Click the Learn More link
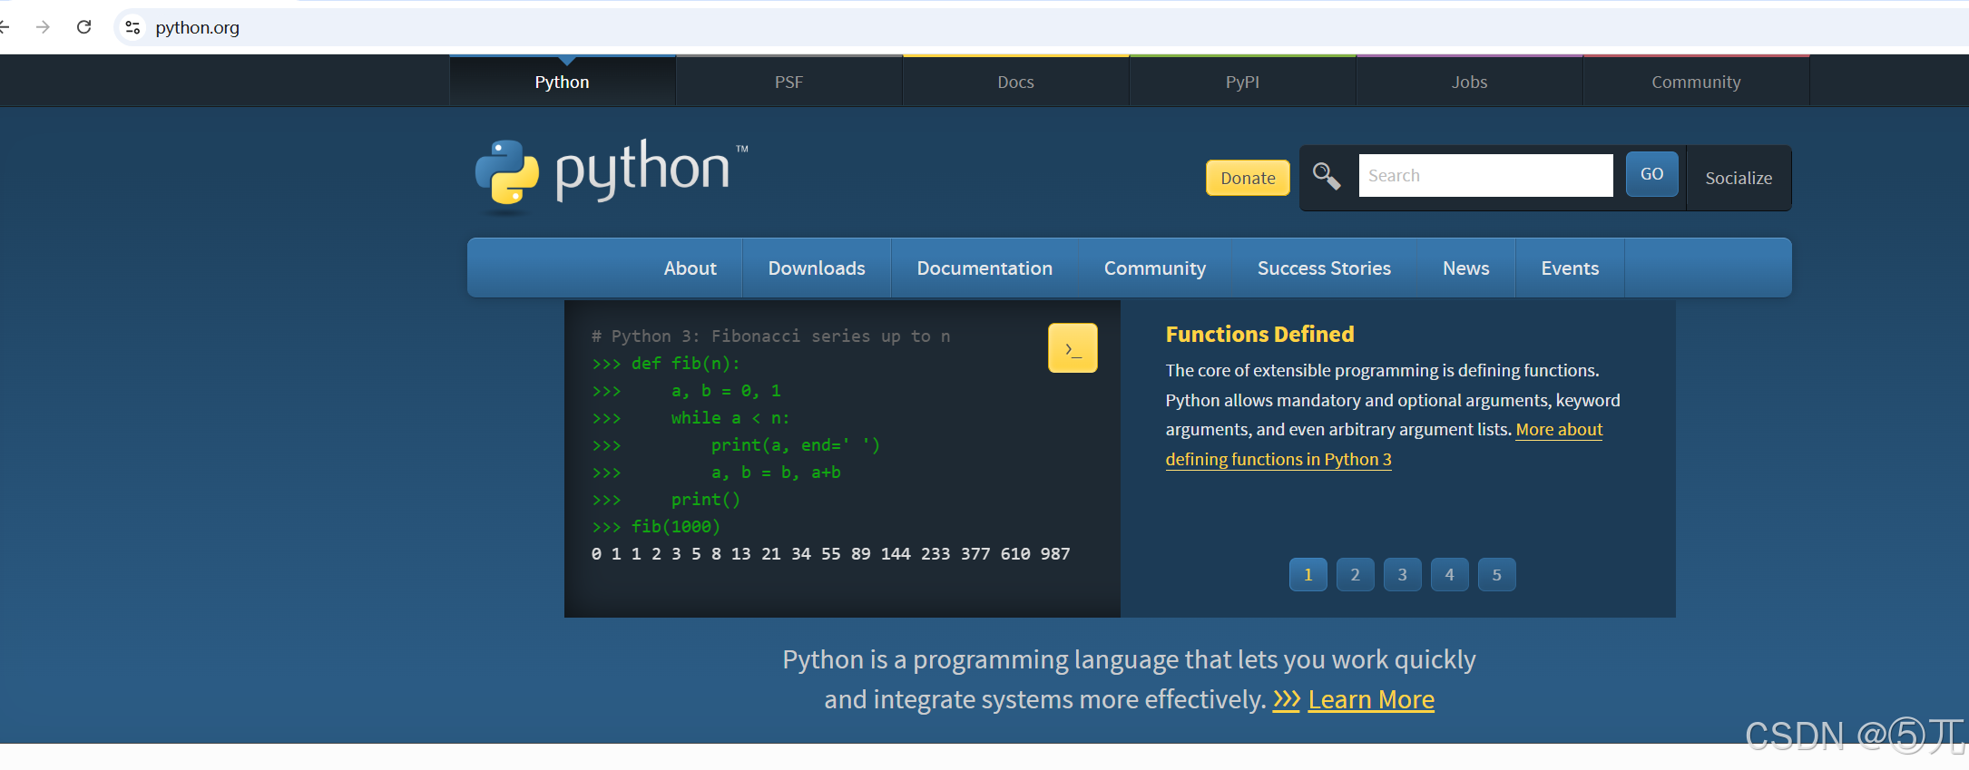The image size is (1969, 770). click(1371, 700)
